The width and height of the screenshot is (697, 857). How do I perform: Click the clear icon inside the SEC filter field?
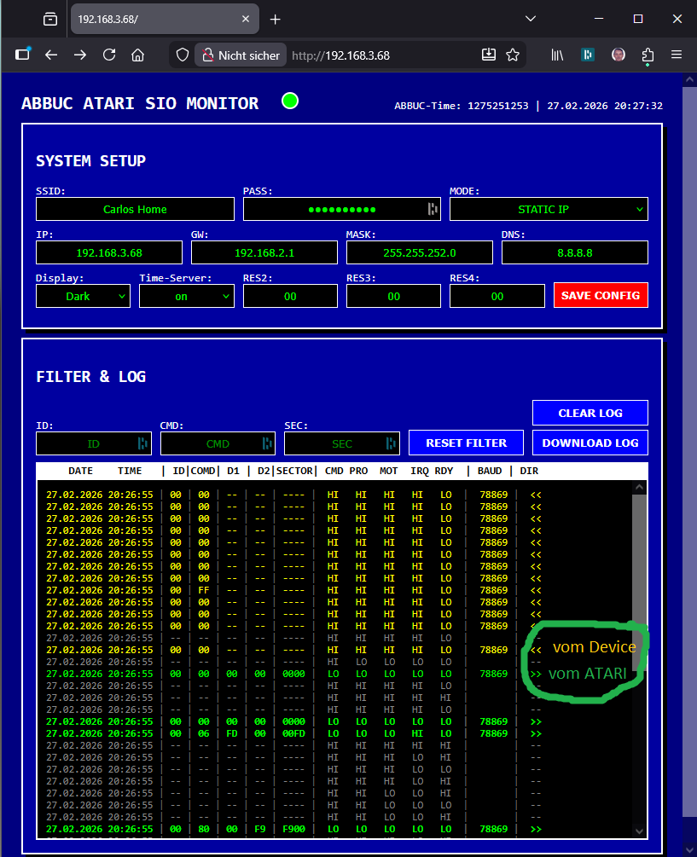click(390, 443)
